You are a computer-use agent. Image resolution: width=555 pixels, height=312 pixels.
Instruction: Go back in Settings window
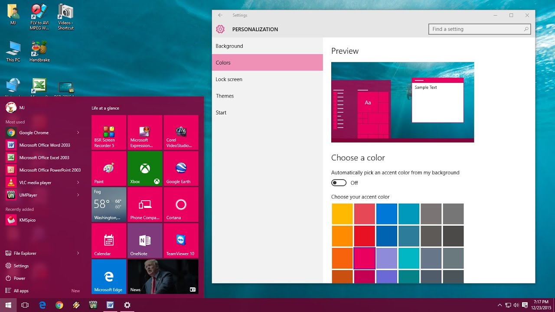[x=220, y=15]
